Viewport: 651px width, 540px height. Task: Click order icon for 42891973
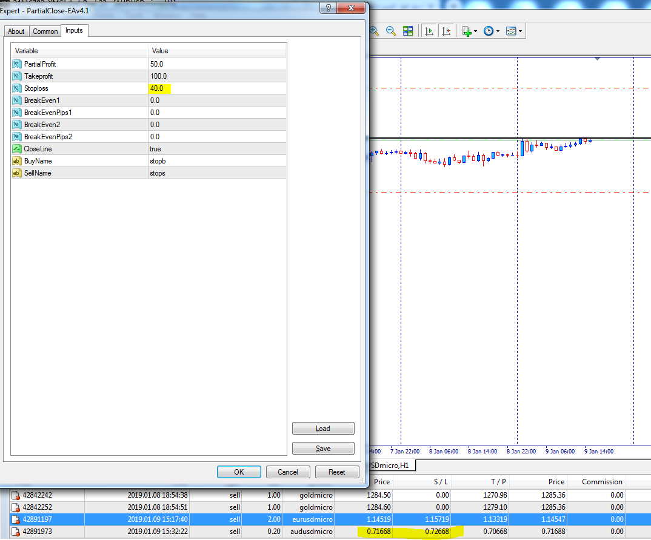pyautogui.click(x=16, y=532)
